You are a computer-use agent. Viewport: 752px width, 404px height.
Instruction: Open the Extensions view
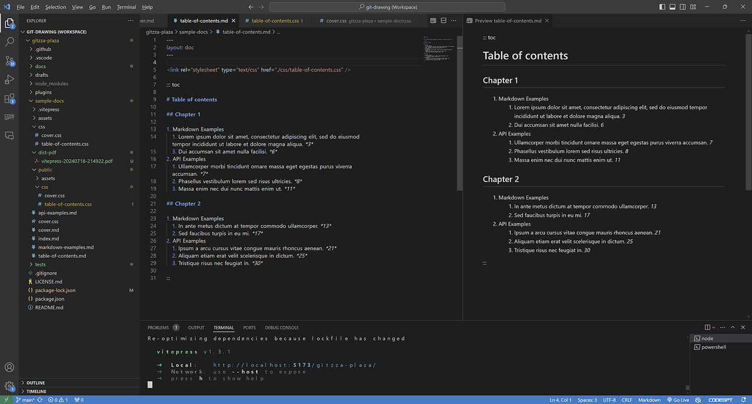(9, 99)
